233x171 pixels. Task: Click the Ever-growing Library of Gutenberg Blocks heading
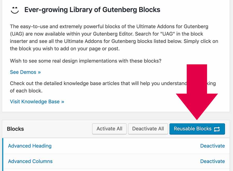point(92,10)
